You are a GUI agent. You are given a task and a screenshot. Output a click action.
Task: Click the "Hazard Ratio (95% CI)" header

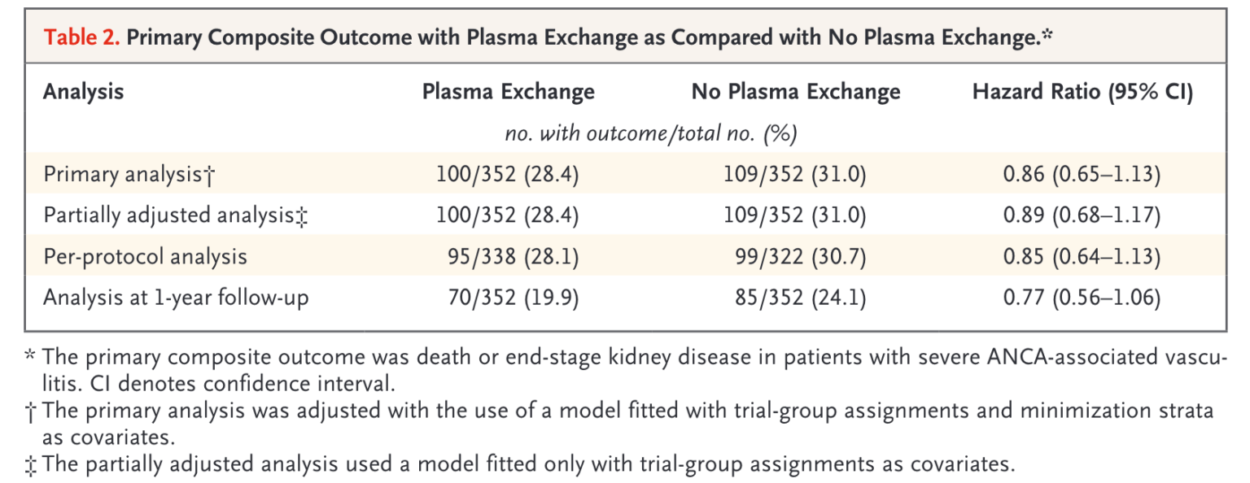pos(1082,92)
